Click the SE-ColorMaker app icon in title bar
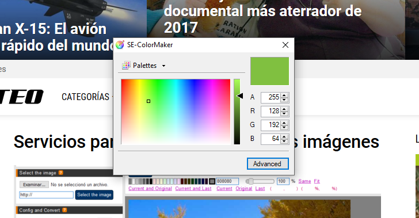The image size is (419, 218). pyautogui.click(x=120, y=45)
